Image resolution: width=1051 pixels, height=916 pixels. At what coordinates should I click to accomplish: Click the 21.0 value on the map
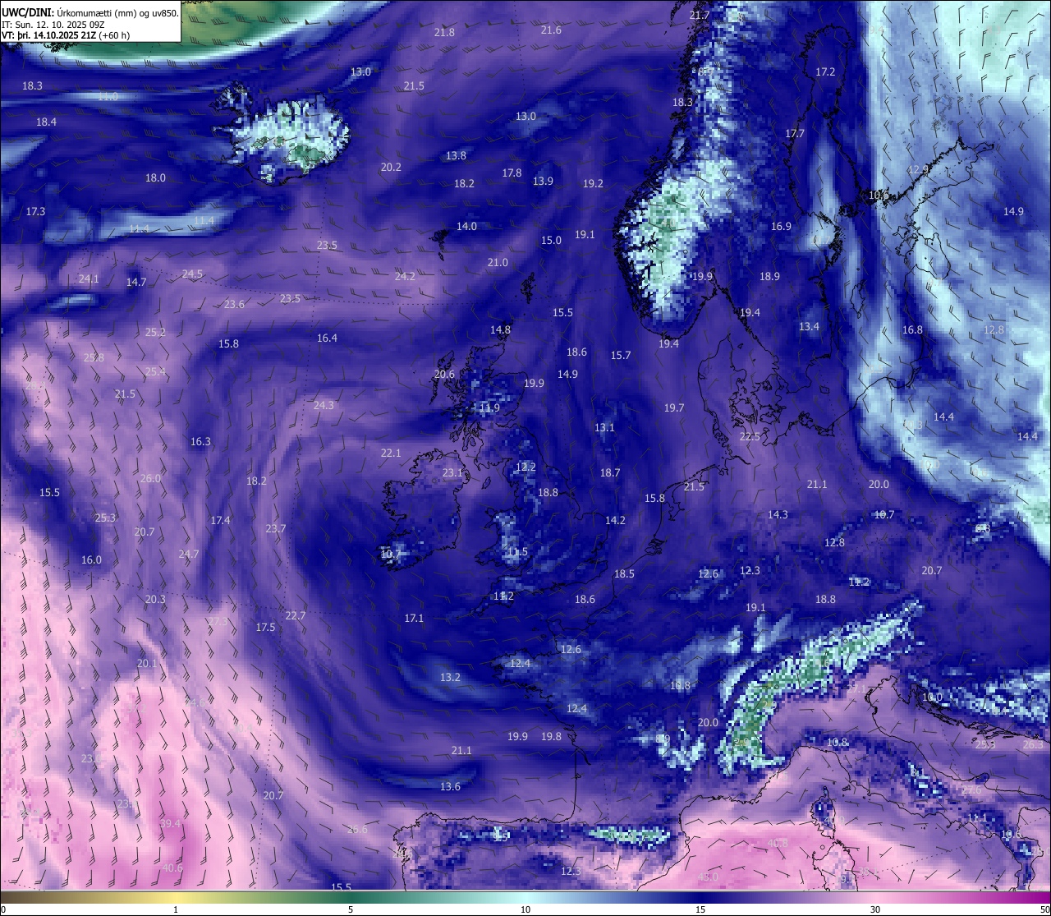click(498, 262)
